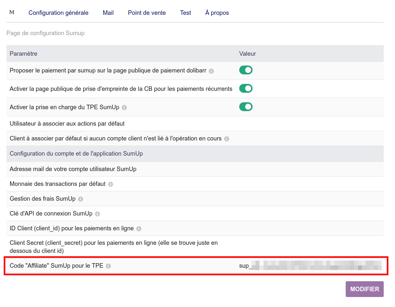Click the blurred sup_ affiliate code value
This screenshot has height=307, width=395.
pos(310,266)
